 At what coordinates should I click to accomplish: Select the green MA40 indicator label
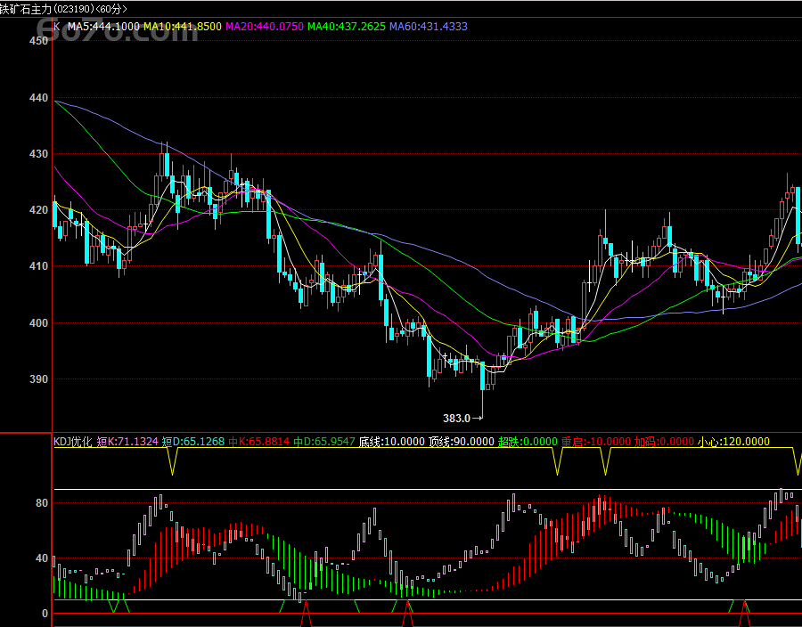pyautogui.click(x=348, y=27)
